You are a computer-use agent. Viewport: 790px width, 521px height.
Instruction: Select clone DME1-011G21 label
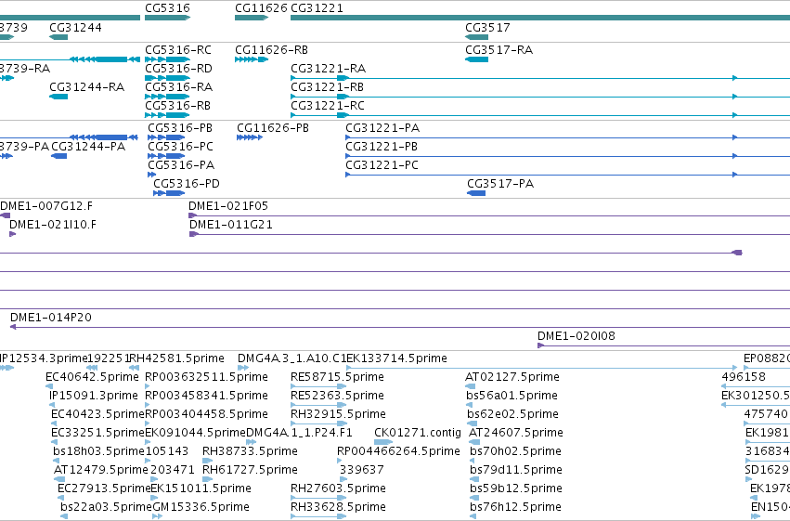click(x=231, y=224)
